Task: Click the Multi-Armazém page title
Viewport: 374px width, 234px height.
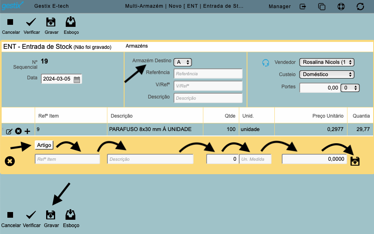Action: click(x=184, y=6)
